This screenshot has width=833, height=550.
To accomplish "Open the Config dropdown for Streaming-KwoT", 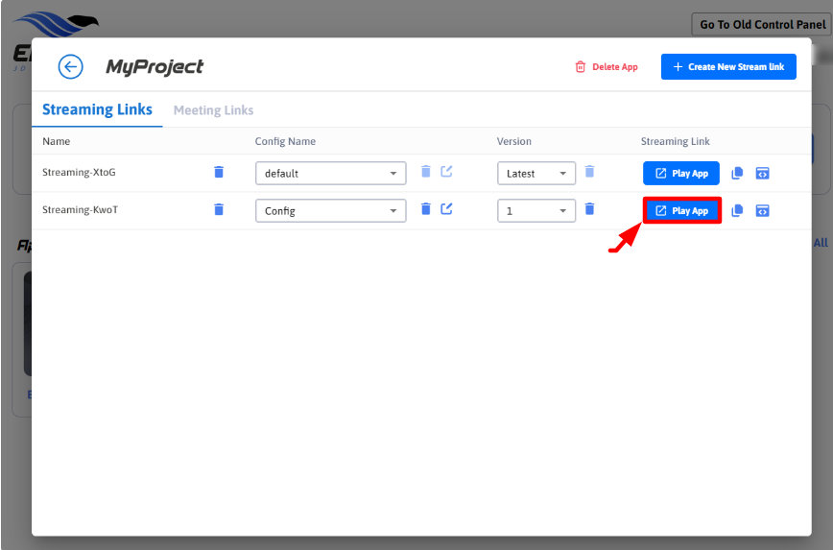I will pyautogui.click(x=330, y=210).
